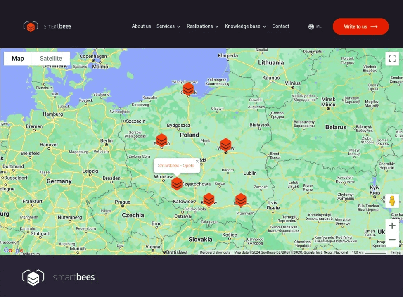Select the beehive marker at Poznań

[x=161, y=140]
